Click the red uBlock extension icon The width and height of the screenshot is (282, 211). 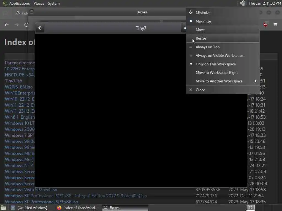click(x=265, y=24)
